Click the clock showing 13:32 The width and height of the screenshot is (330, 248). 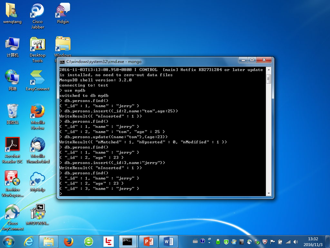pos(313,239)
